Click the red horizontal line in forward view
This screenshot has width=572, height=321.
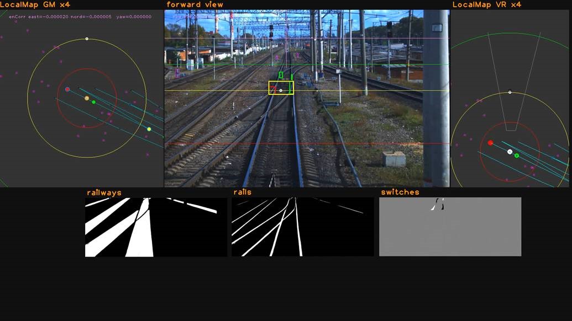[307, 144]
